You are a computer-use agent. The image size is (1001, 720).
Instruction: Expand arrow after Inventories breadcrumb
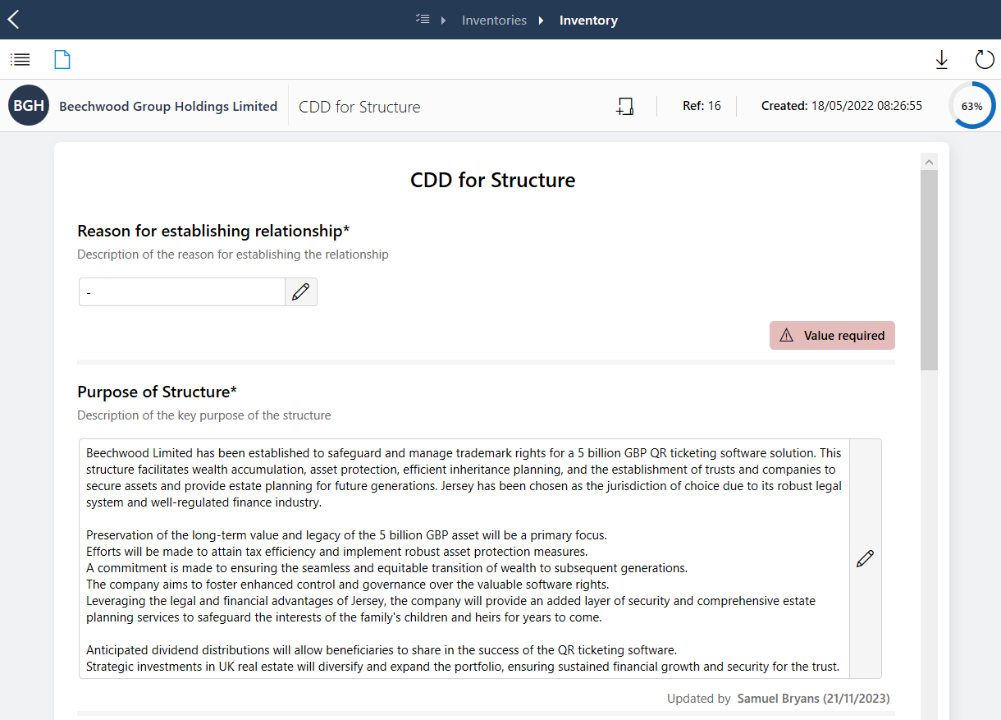[542, 21]
